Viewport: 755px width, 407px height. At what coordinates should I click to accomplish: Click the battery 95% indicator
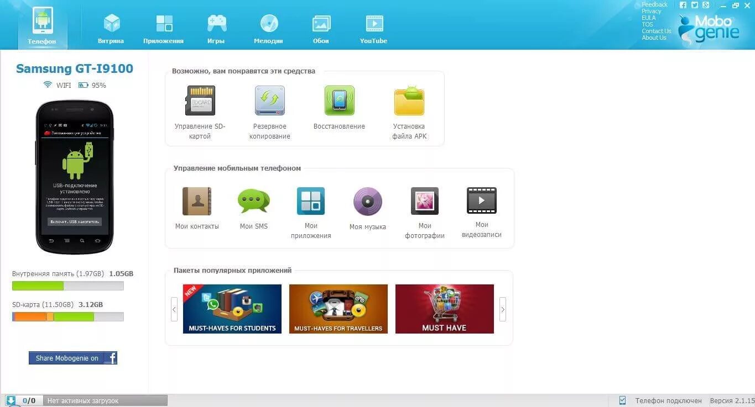tap(92, 85)
